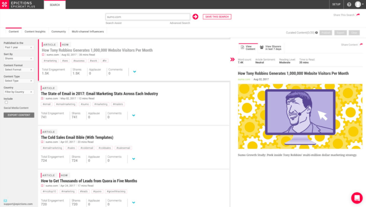Open the user profile avatar menu

[x=359, y=4]
